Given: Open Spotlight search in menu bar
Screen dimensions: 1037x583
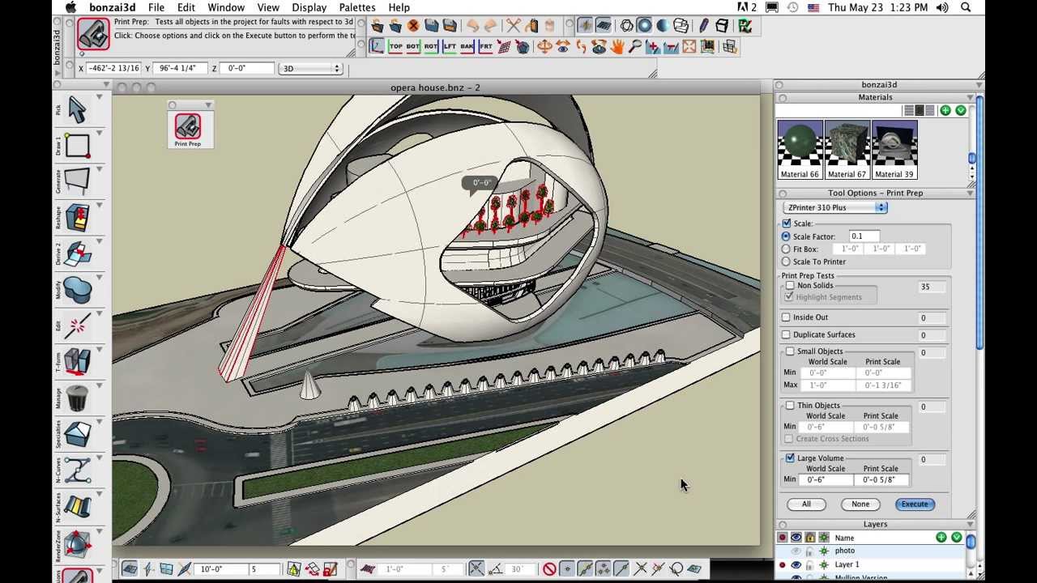Looking at the screenshot, I should tap(966, 7).
